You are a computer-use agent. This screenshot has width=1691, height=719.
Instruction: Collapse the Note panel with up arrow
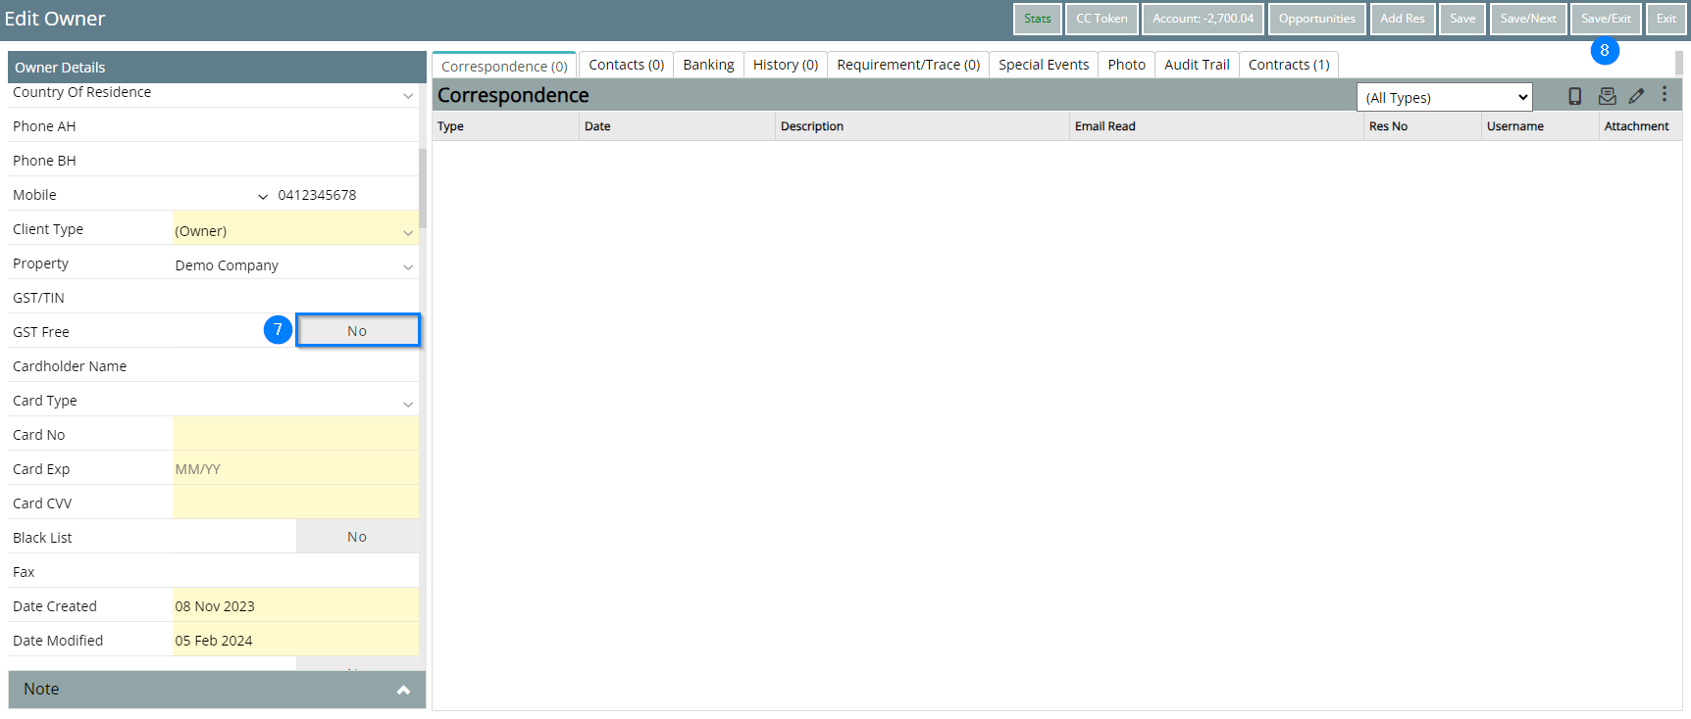pyautogui.click(x=403, y=690)
